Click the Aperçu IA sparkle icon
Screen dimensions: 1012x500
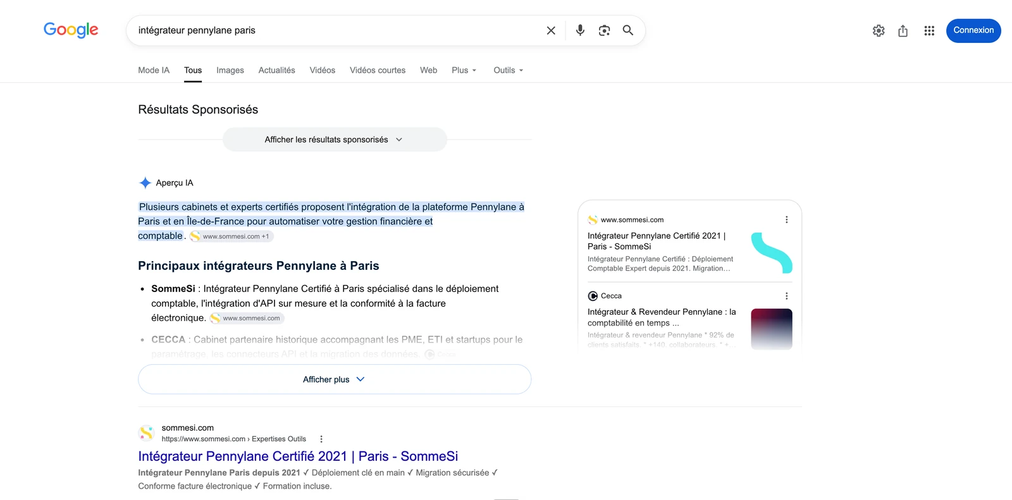[145, 183]
